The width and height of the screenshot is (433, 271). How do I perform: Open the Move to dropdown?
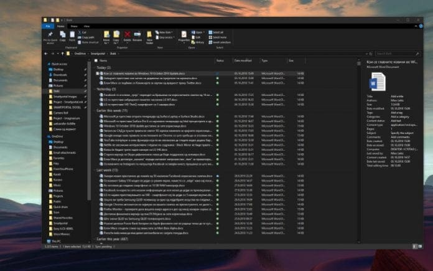(106, 43)
